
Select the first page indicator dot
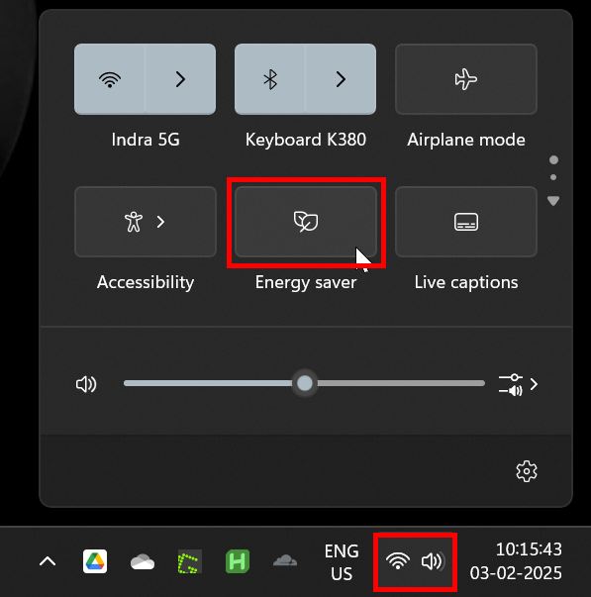coord(553,160)
